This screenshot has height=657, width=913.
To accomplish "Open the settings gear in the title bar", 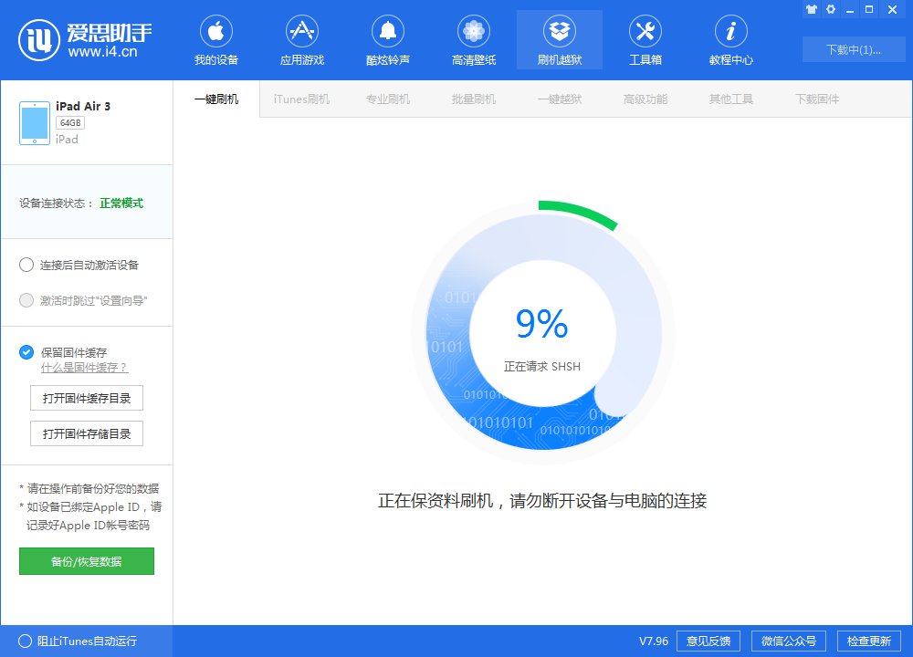I will click(831, 9).
